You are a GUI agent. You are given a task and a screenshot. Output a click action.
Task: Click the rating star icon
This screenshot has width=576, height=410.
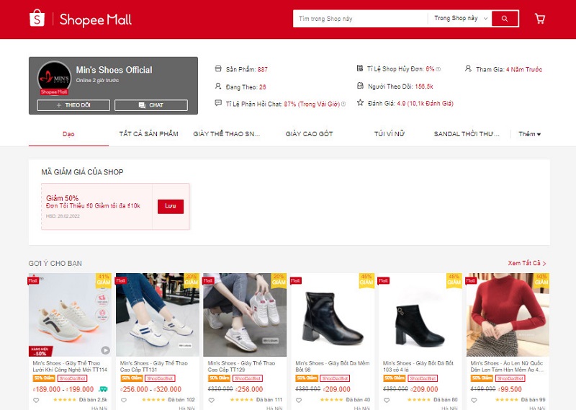(360, 103)
